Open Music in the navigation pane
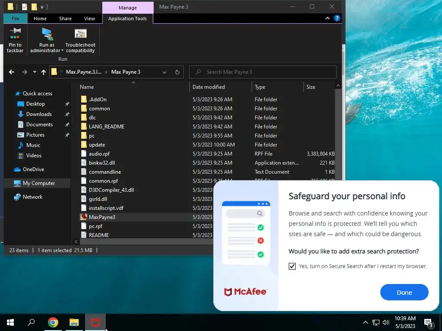The image size is (442, 331). 33,145
